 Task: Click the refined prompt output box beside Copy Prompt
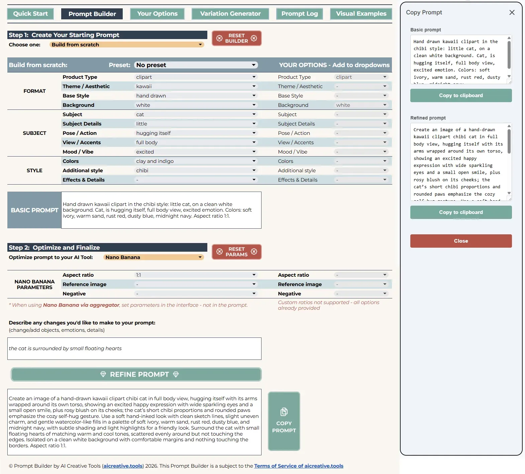pos(134,422)
